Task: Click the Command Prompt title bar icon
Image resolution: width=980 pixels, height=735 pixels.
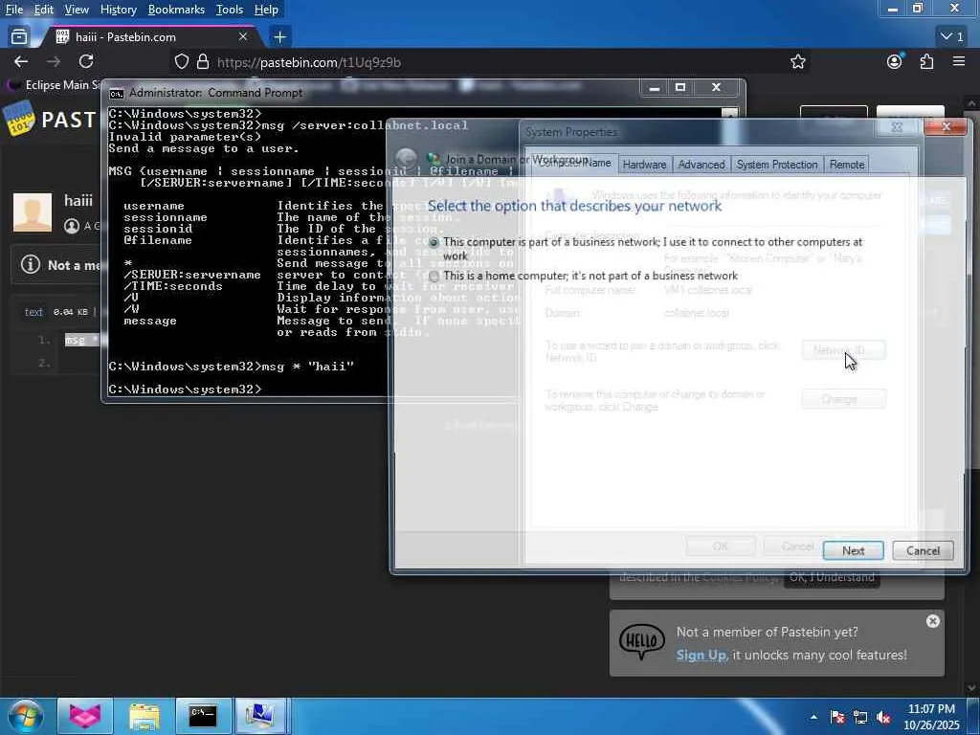Action: coord(116,93)
